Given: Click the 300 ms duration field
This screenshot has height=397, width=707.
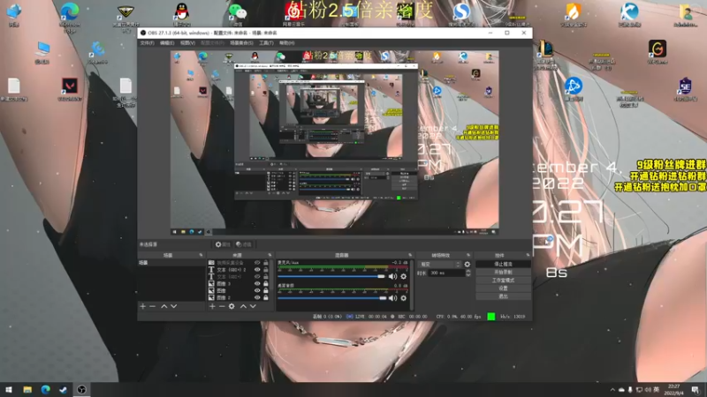Looking at the screenshot, I should (446, 273).
